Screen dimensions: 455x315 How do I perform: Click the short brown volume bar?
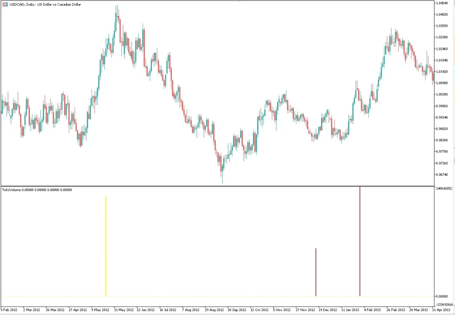(x=316, y=272)
